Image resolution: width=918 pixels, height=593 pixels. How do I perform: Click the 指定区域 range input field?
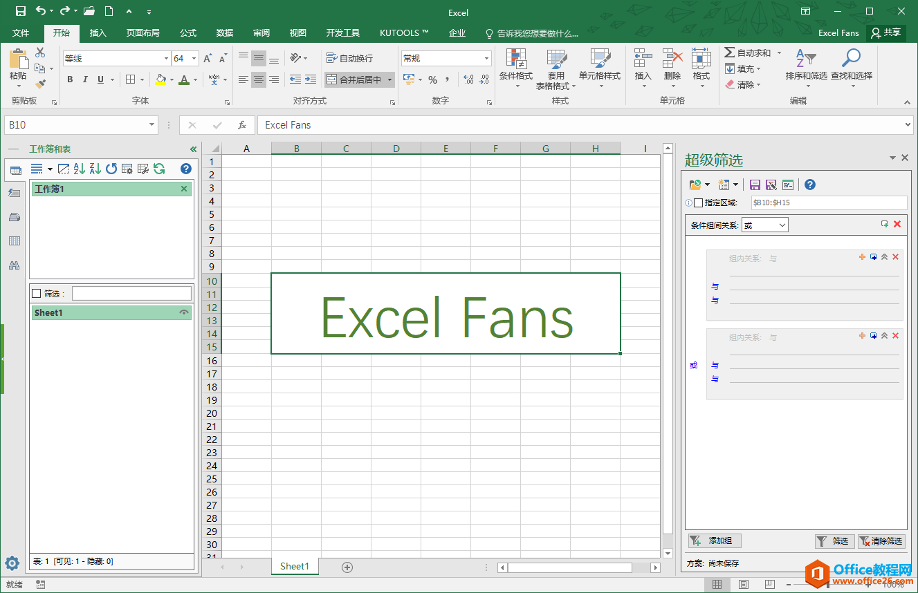pos(829,203)
